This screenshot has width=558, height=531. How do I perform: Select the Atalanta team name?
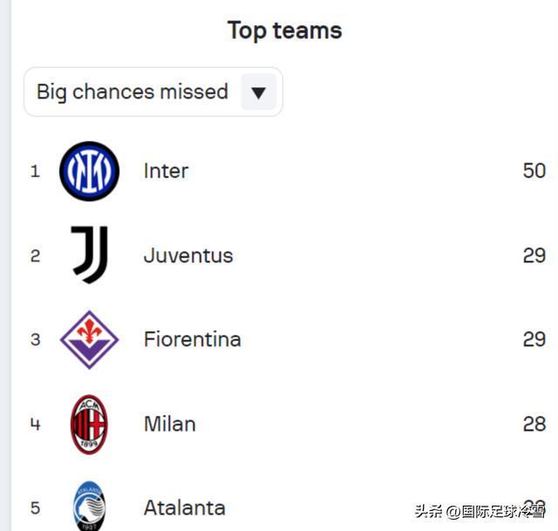coord(184,507)
